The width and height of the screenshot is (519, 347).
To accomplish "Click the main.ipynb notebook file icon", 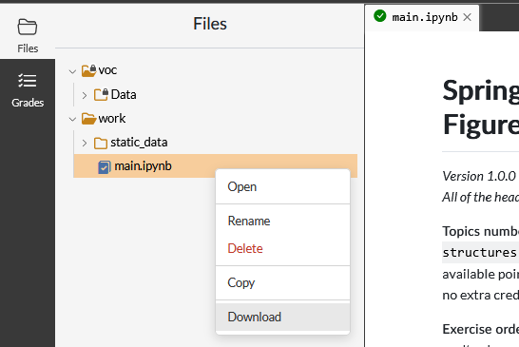I will [x=104, y=167].
